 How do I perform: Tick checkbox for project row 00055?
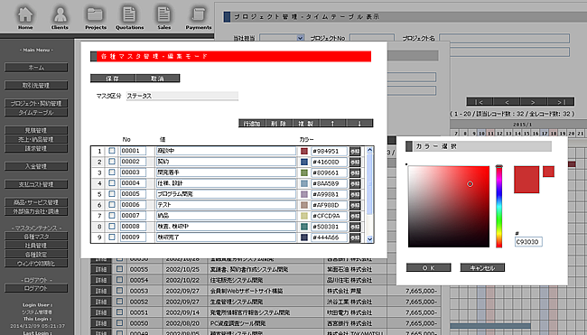click(119, 269)
